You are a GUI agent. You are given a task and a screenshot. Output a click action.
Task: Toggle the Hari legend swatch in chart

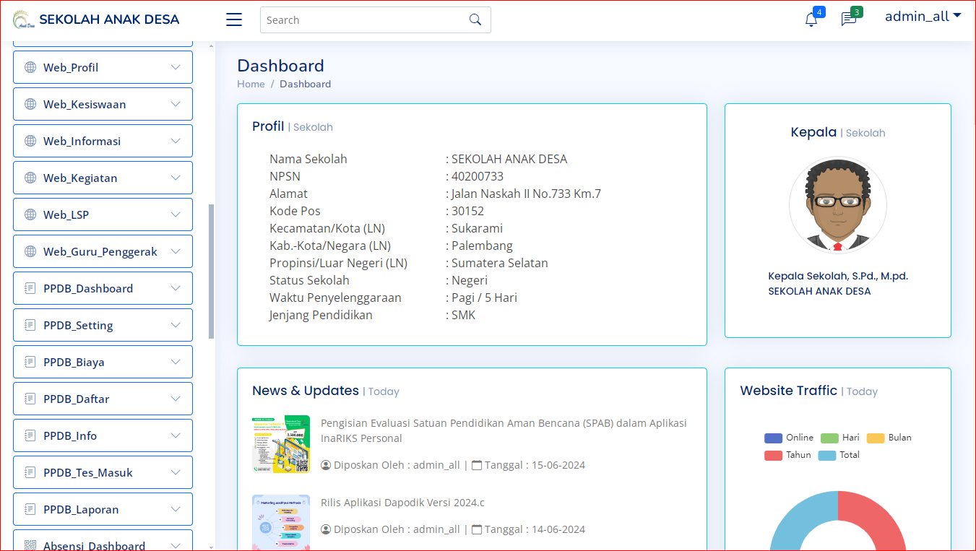click(829, 438)
